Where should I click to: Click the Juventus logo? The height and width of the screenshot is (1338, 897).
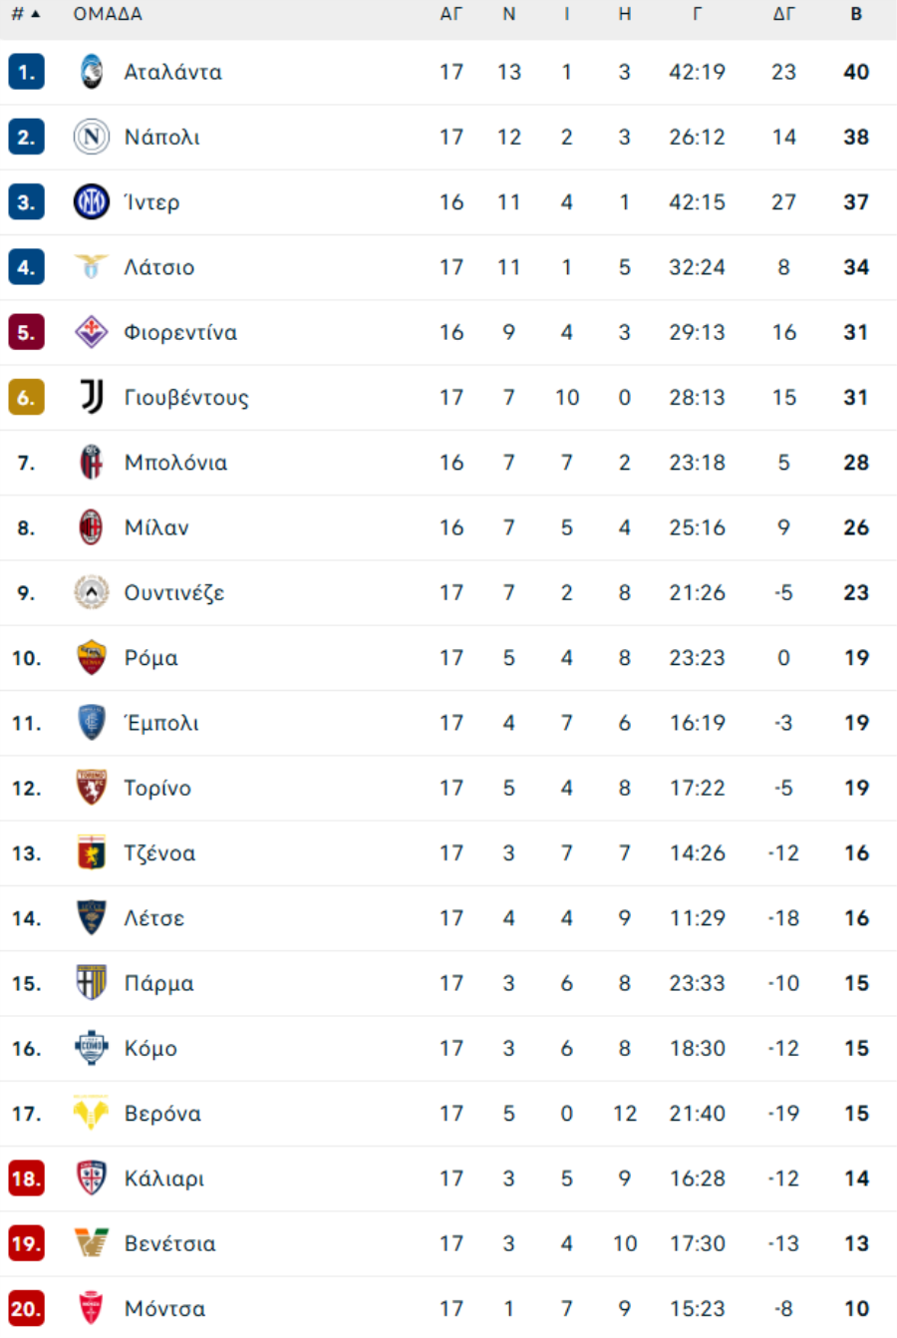91,397
